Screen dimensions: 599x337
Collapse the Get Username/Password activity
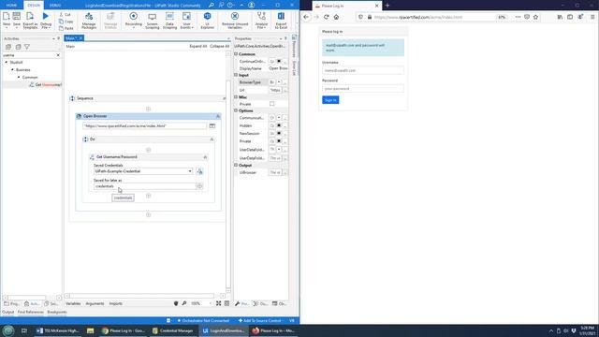[x=205, y=157]
